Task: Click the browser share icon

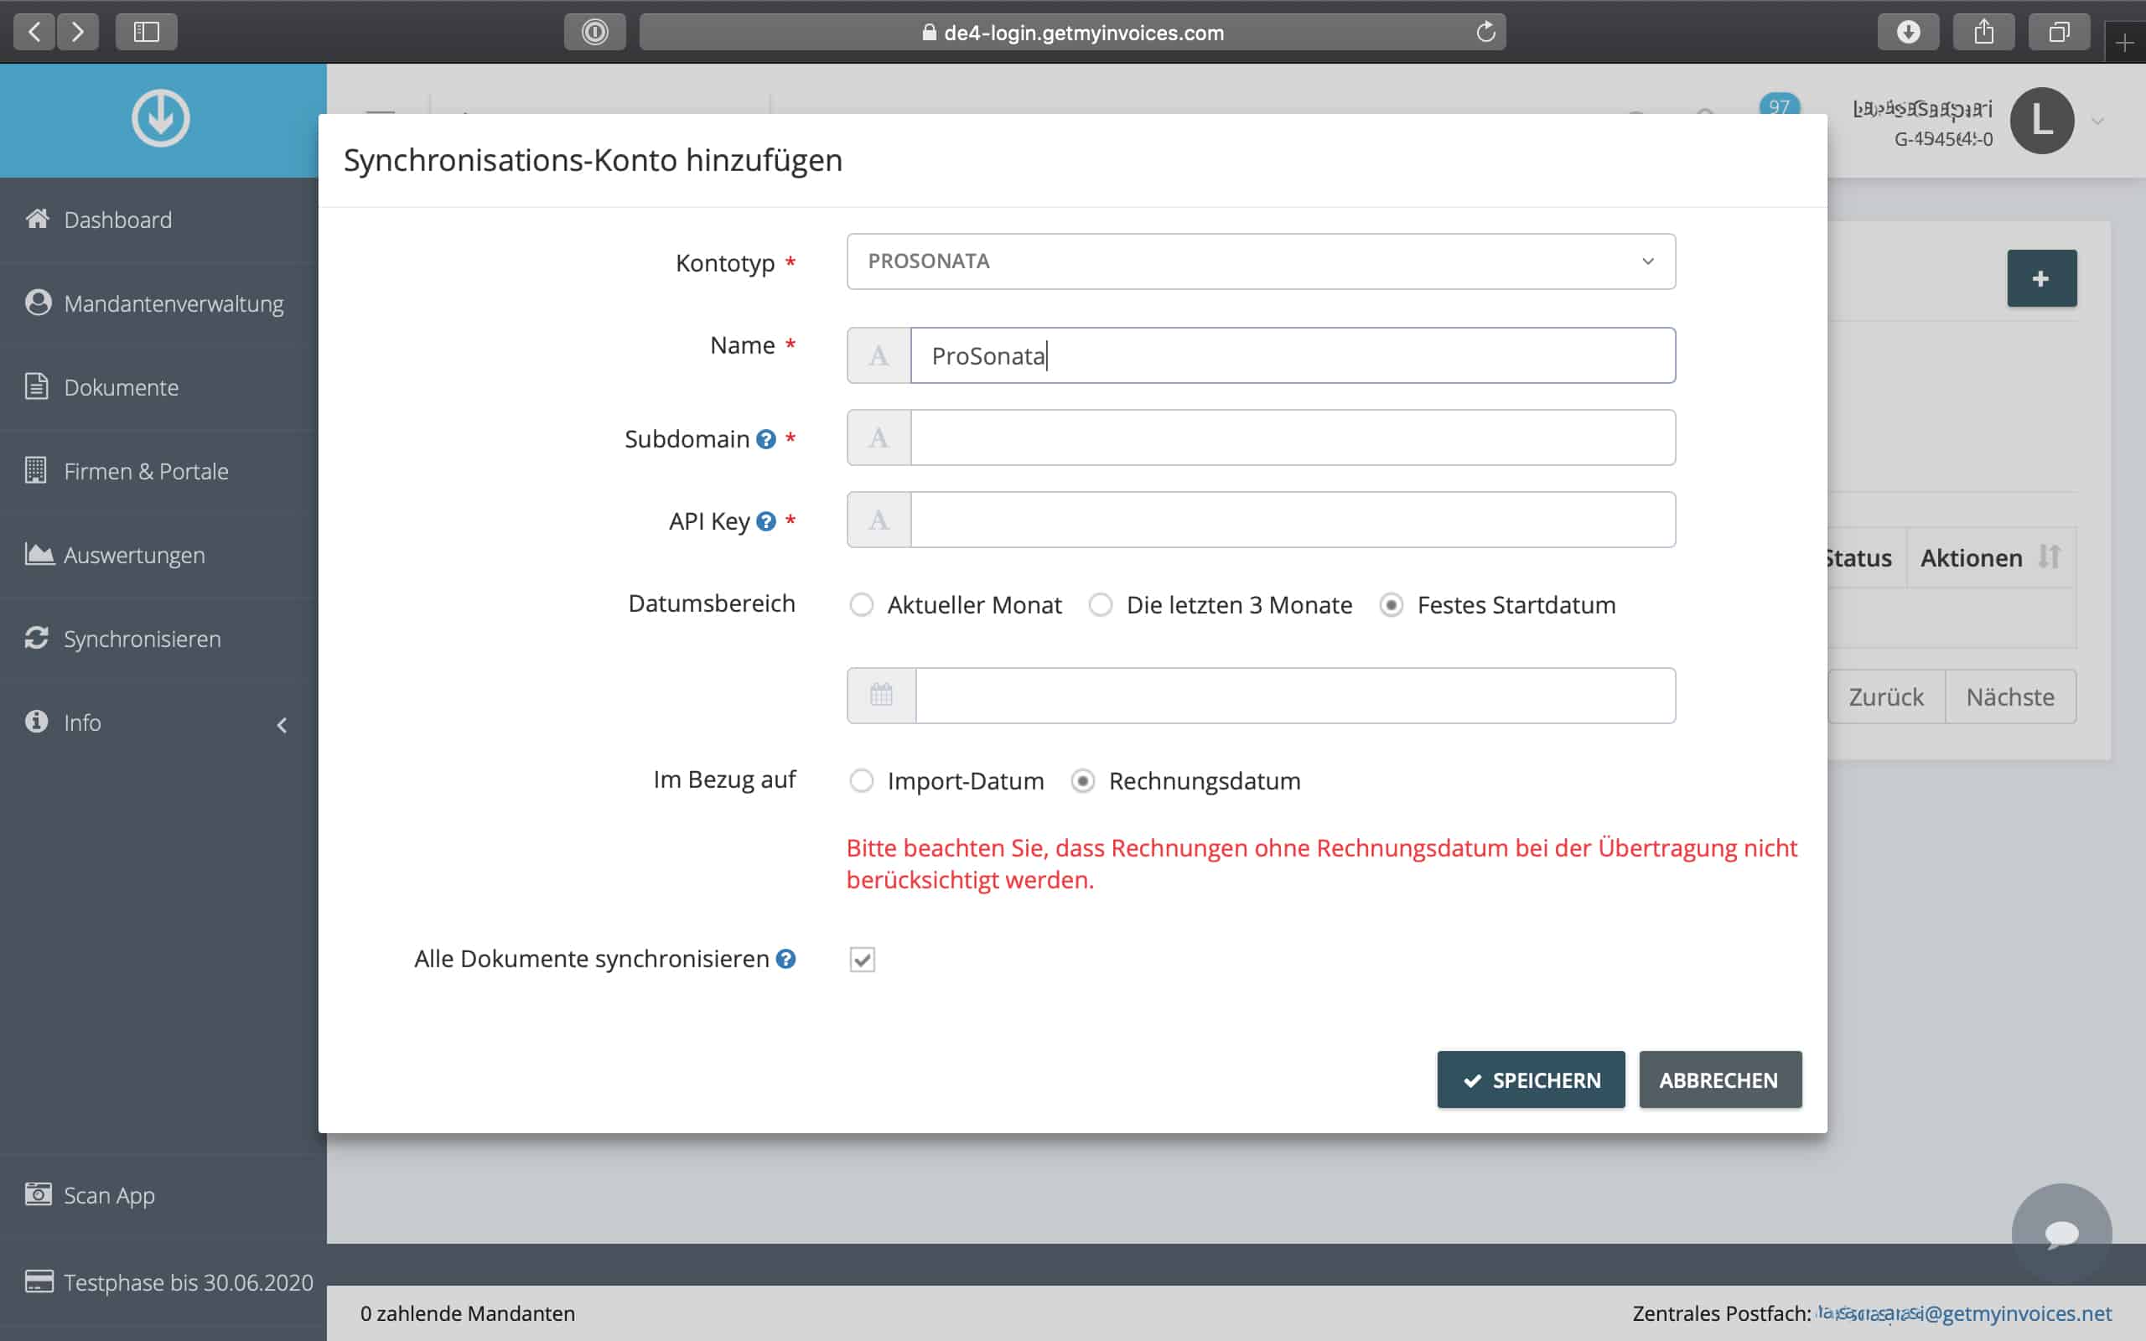Action: tap(1983, 32)
